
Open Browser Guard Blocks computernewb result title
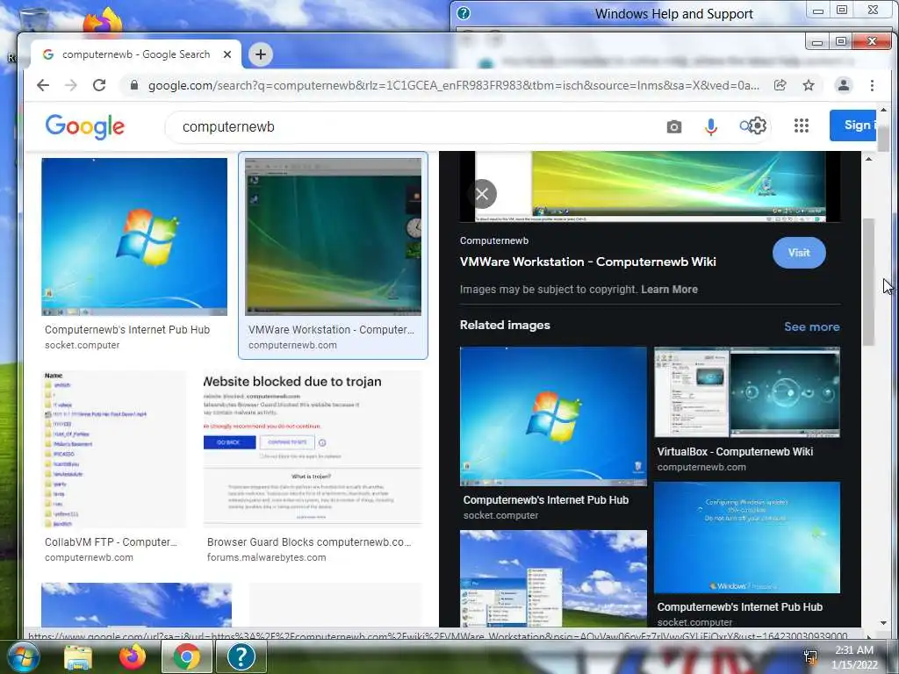tap(309, 542)
